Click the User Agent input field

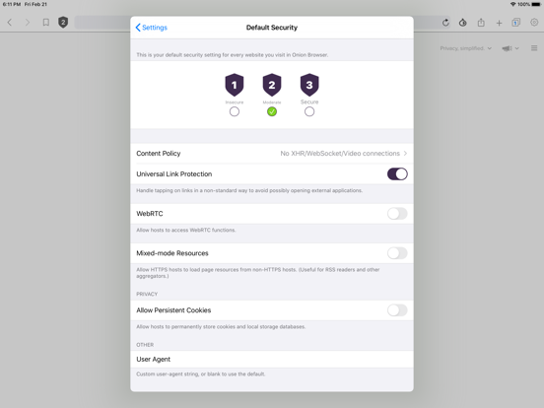point(272,360)
